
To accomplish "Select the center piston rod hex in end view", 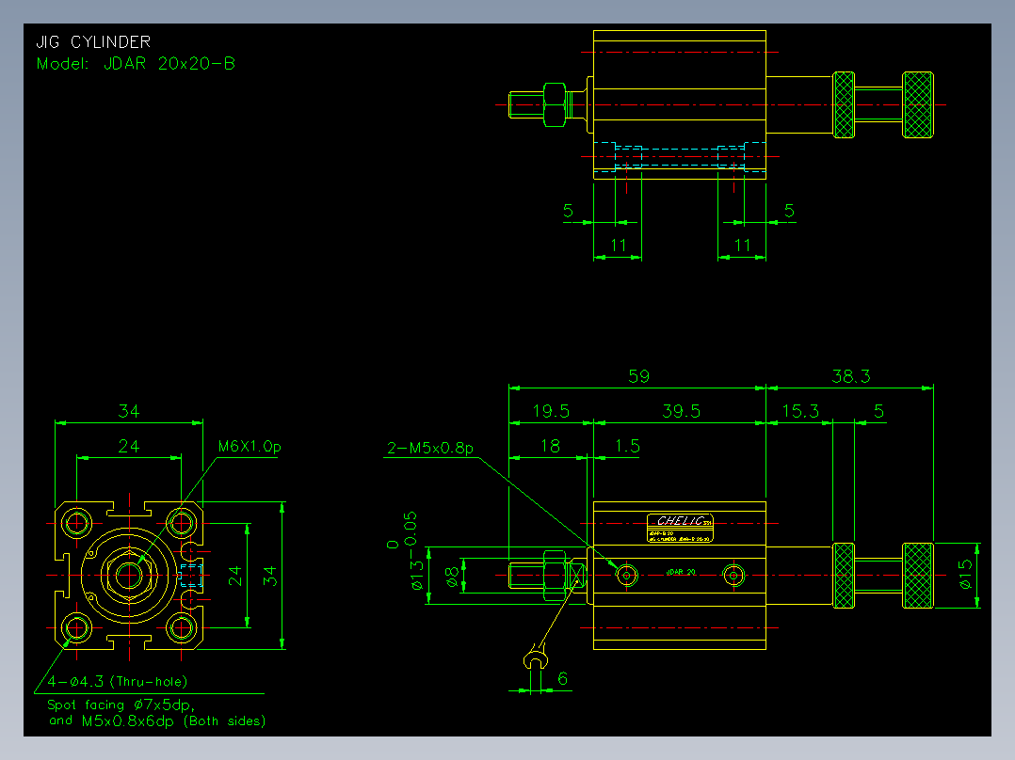I will (130, 575).
